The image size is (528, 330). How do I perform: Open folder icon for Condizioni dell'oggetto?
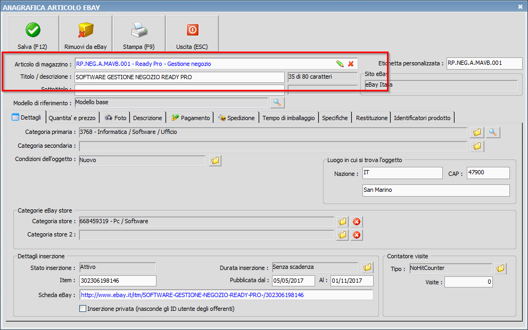click(215, 160)
